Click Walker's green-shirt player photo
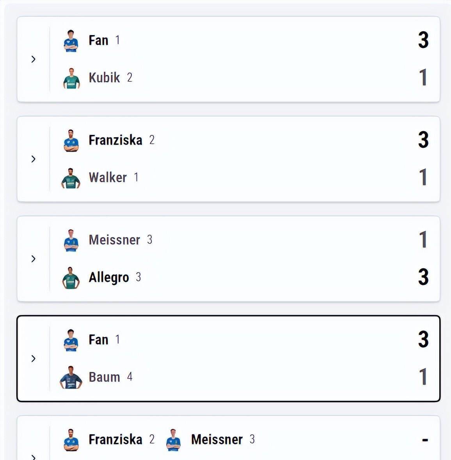Viewport: 451px width, 460px height. [71, 178]
